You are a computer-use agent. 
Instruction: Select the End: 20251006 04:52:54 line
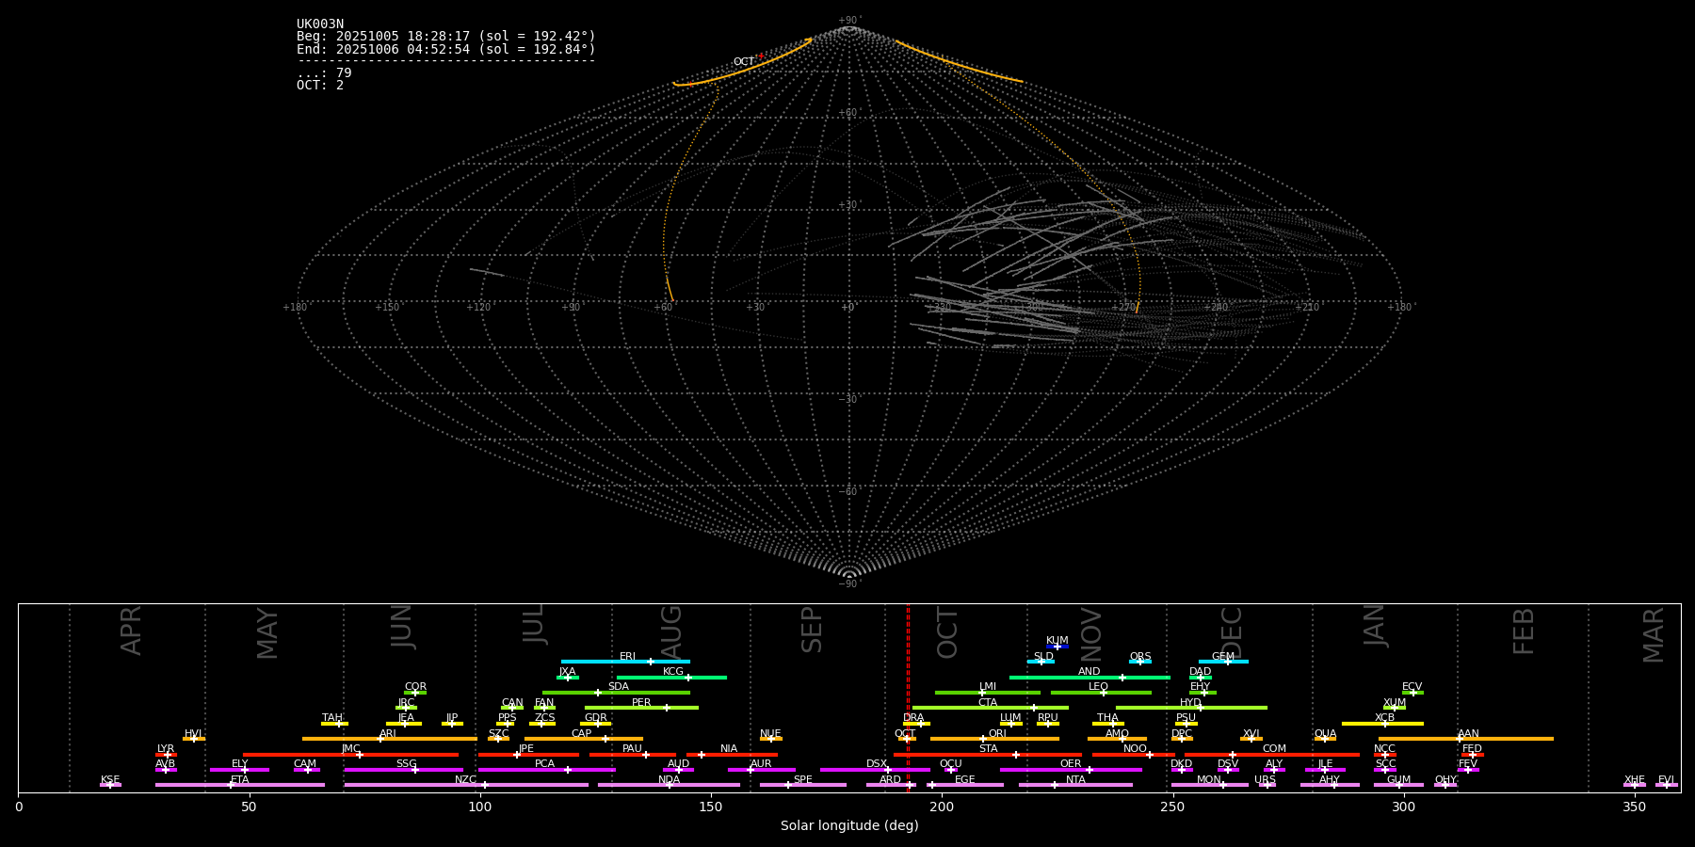(x=446, y=49)
